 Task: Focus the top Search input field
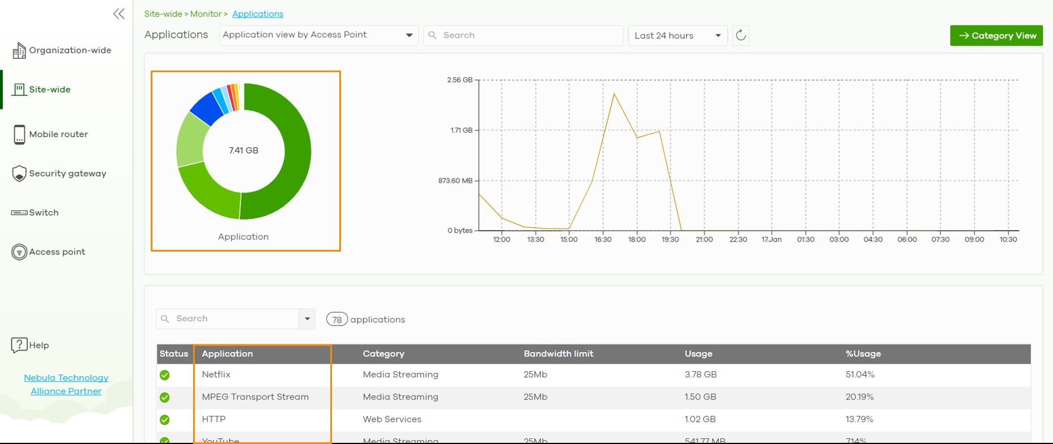point(525,36)
